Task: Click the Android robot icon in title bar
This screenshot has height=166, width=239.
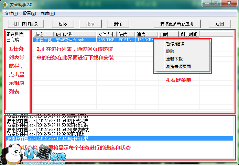Action: [x=5, y=5]
